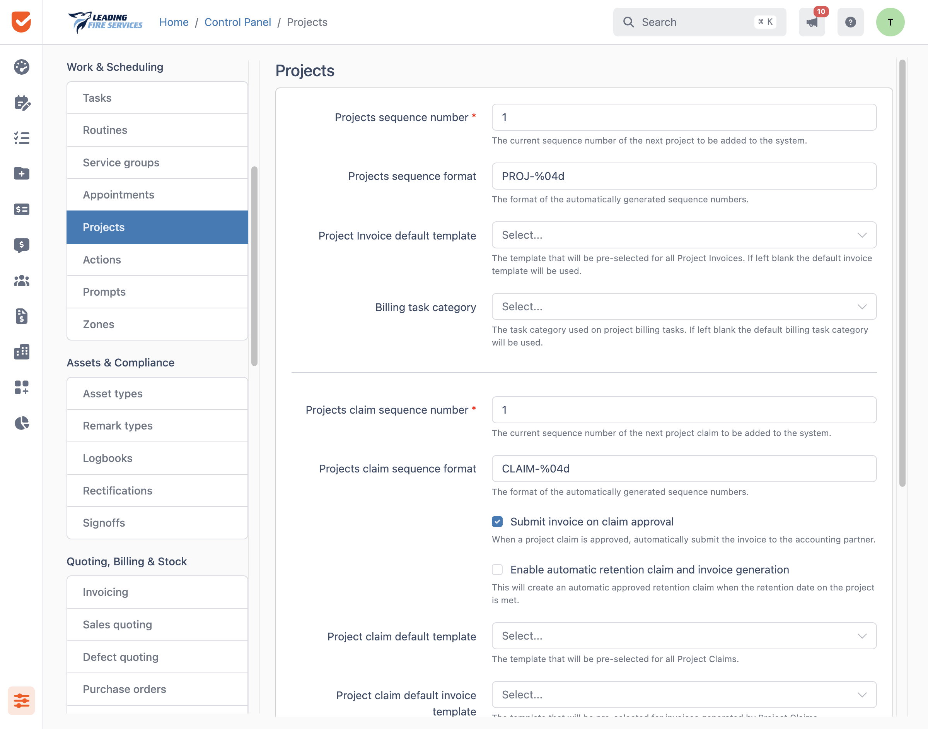The height and width of the screenshot is (729, 928).
Task: Open the folder plus icon in sidebar
Action: [21, 173]
